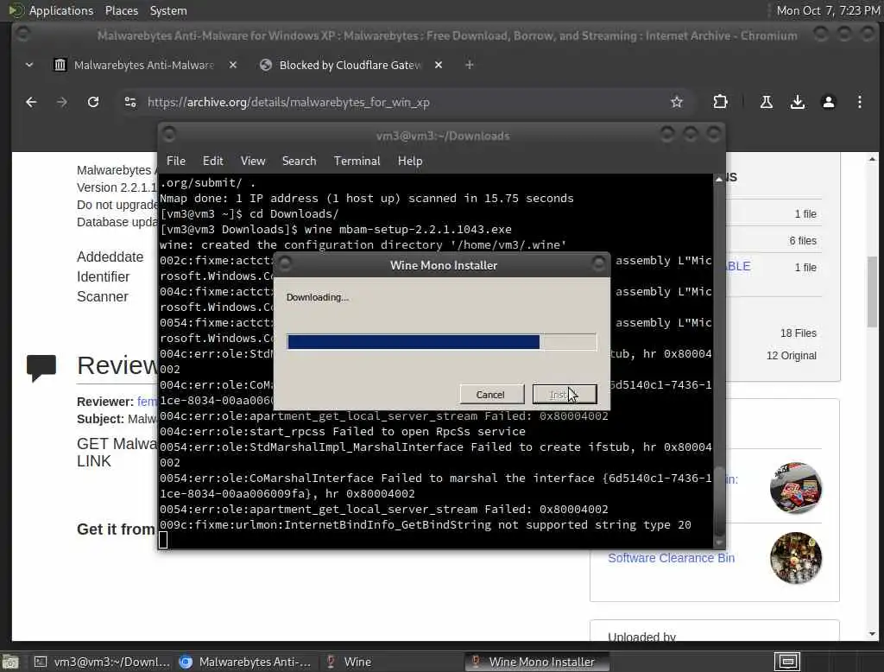The height and width of the screenshot is (672, 884).
Task: Open terminal View menu
Action: click(253, 161)
